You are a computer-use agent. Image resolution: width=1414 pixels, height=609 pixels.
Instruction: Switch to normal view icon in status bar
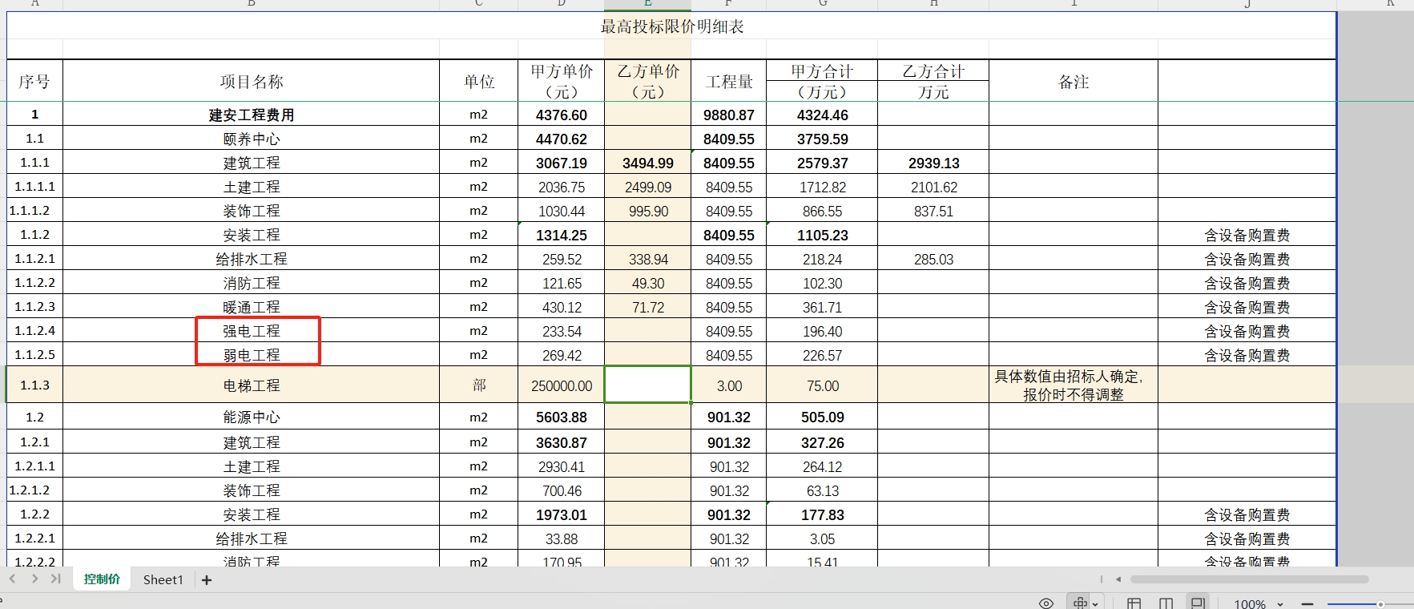click(x=1134, y=603)
